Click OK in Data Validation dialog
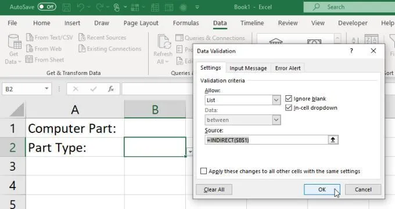Screen dimensions: 395x209 [322, 189]
